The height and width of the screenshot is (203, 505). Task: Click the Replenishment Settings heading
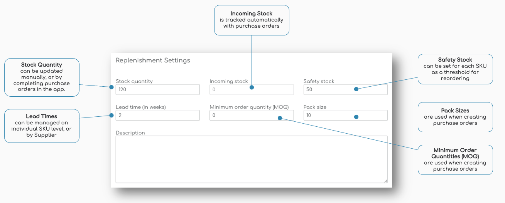[x=153, y=60]
